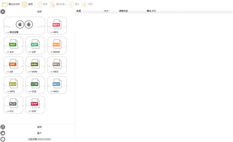This screenshot has height=142, width=233.
Task: Expand the 图片 picture section
Action: pyautogui.click(x=37, y=133)
